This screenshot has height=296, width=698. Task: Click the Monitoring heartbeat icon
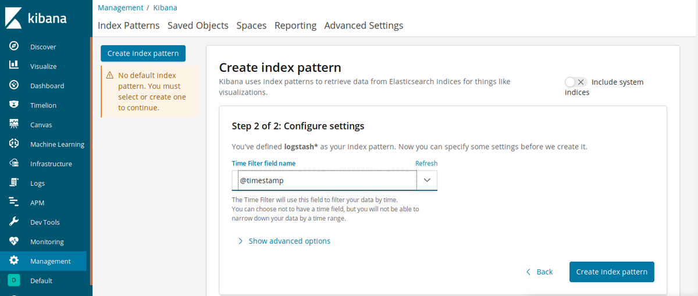coord(15,241)
